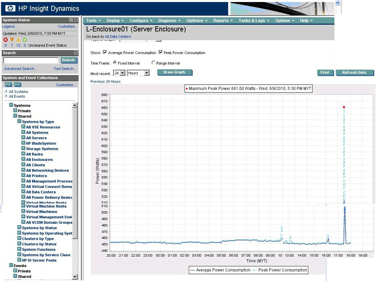Click the Print button
The height and width of the screenshot is (288, 380).
[x=325, y=73]
